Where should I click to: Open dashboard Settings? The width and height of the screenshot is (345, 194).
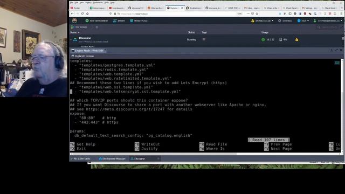[x=285, y=20]
